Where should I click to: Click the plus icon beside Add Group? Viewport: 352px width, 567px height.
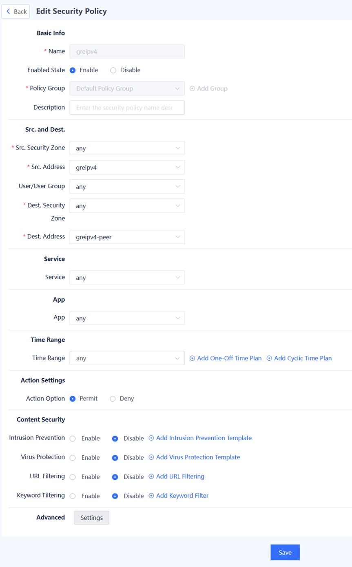coord(192,88)
